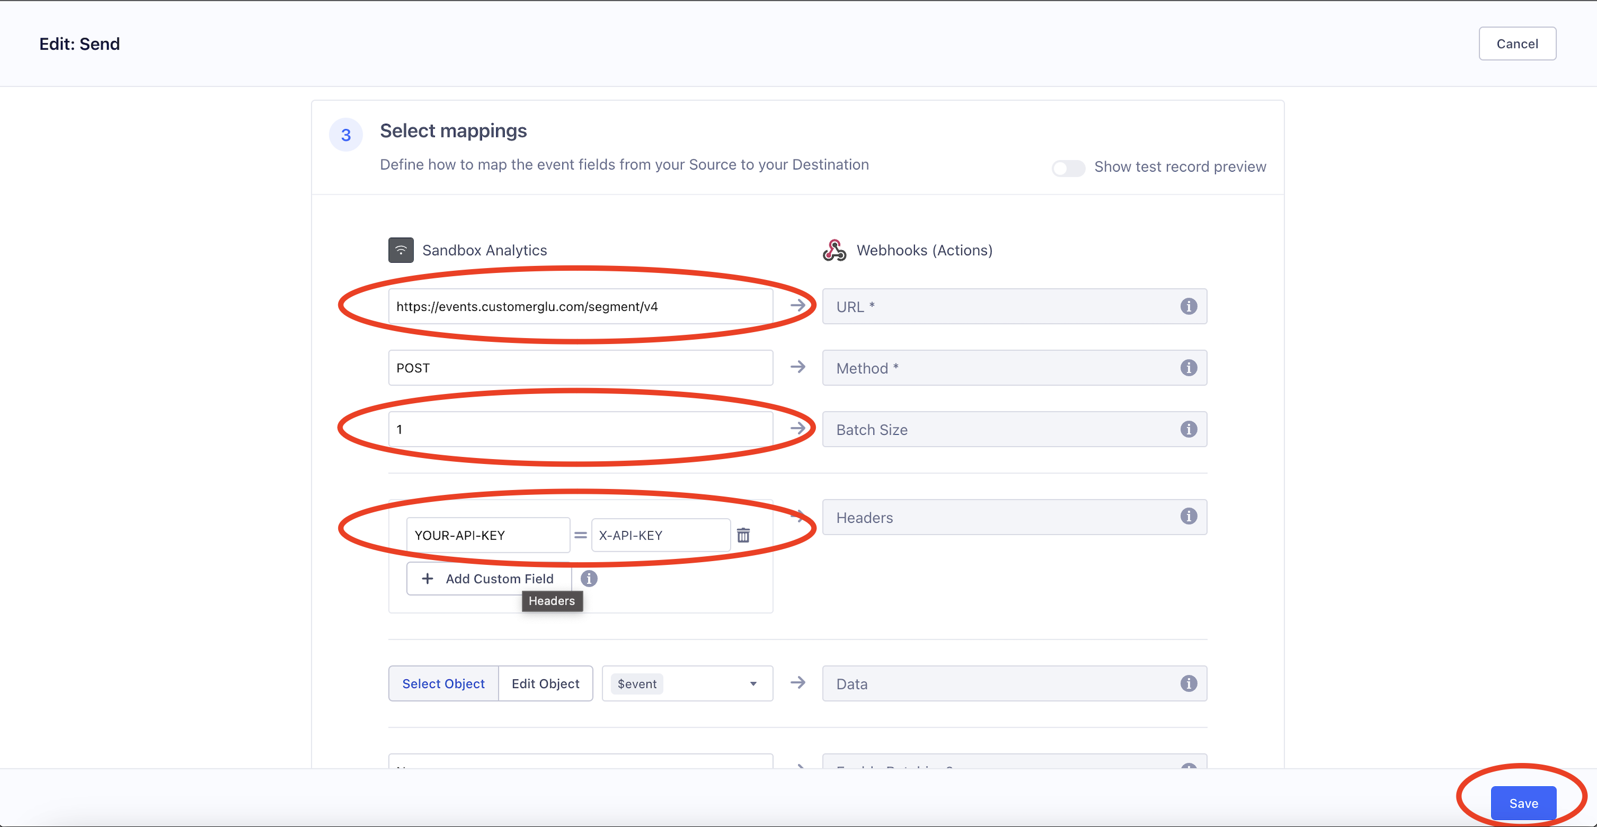
Task: Click the POST method input field
Action: tap(580, 367)
